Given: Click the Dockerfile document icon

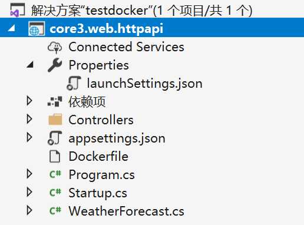Looking at the screenshot, I should click(55, 157).
